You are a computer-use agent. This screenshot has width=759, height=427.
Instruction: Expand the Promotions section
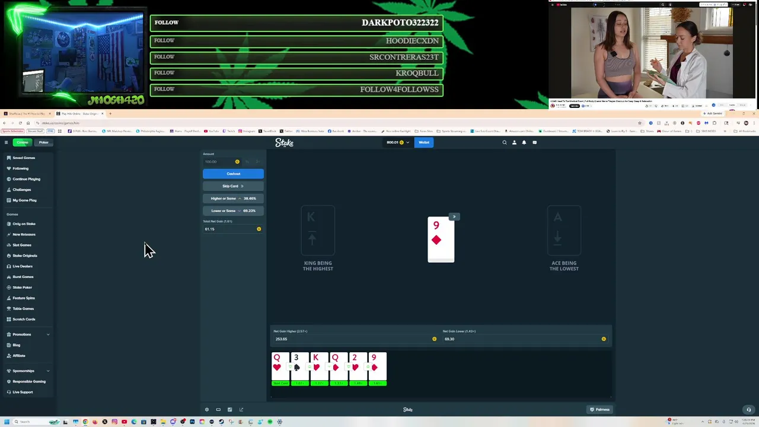coord(27,334)
